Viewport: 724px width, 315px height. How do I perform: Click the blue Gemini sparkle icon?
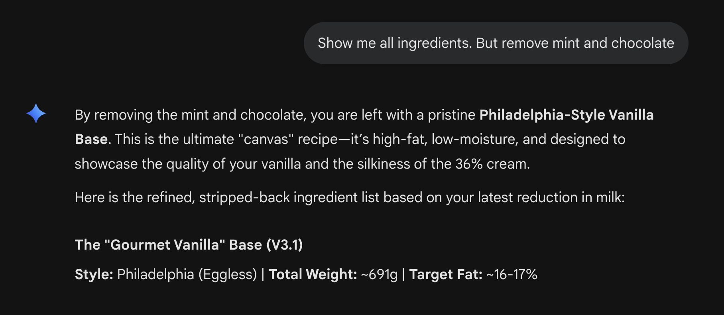pos(36,114)
